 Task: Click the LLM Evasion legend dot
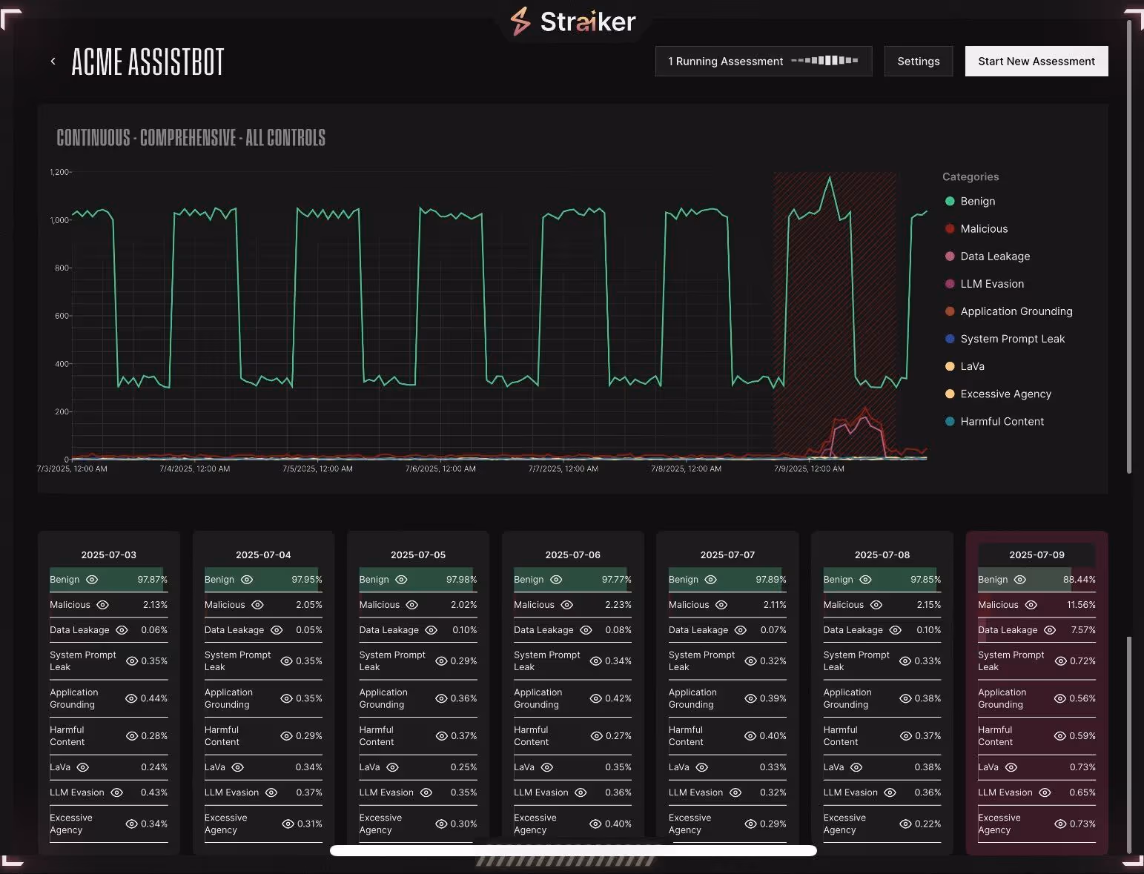point(950,284)
